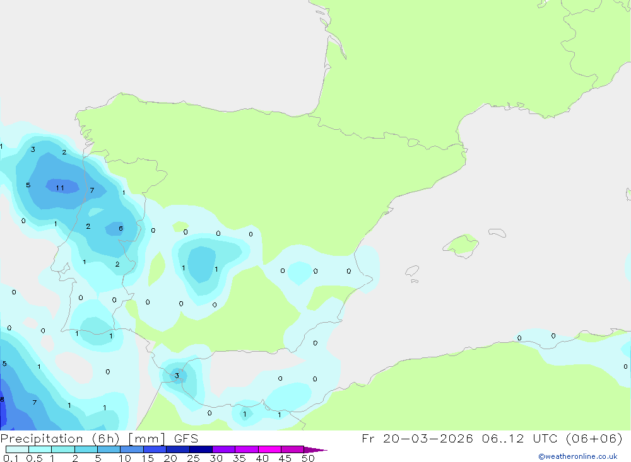This screenshot has width=631, height=462.
Task: Select the 20–25 mm dark blue legend swatch
Action: tap(177, 449)
